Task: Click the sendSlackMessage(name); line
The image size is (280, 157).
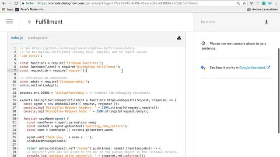Action: (47, 141)
